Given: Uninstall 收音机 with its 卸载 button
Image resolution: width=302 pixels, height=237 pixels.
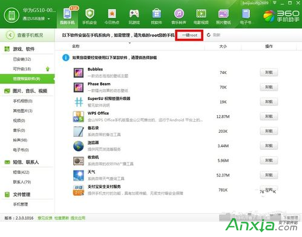Looking at the screenshot, I should point(269,161).
